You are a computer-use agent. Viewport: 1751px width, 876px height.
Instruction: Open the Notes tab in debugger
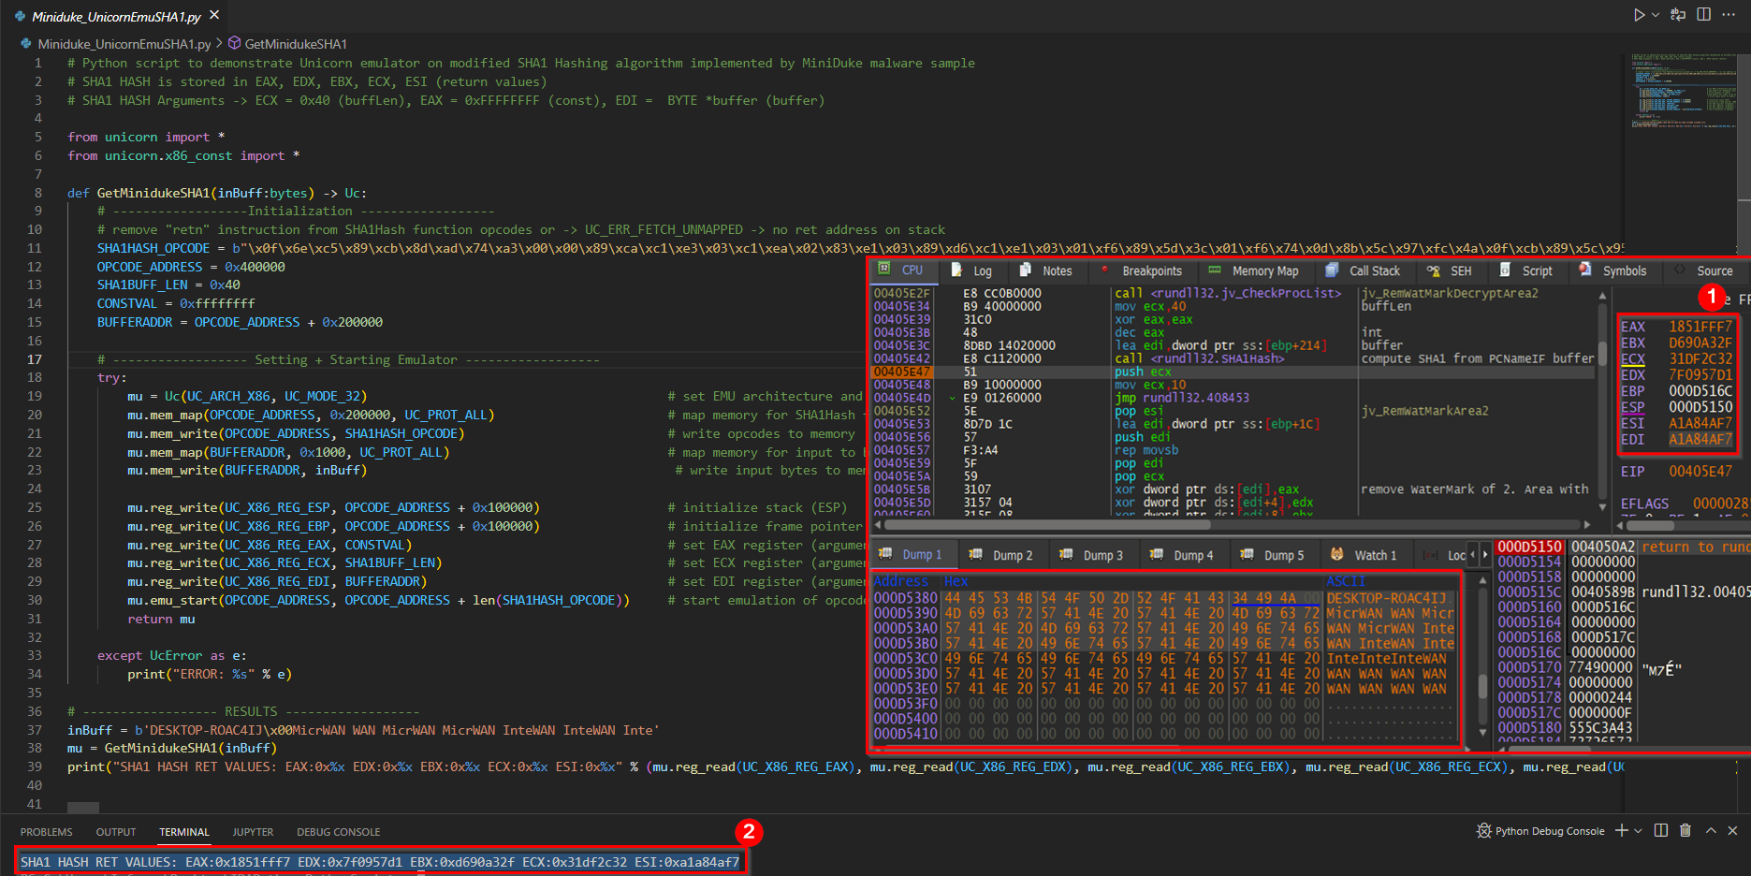[x=1046, y=270]
